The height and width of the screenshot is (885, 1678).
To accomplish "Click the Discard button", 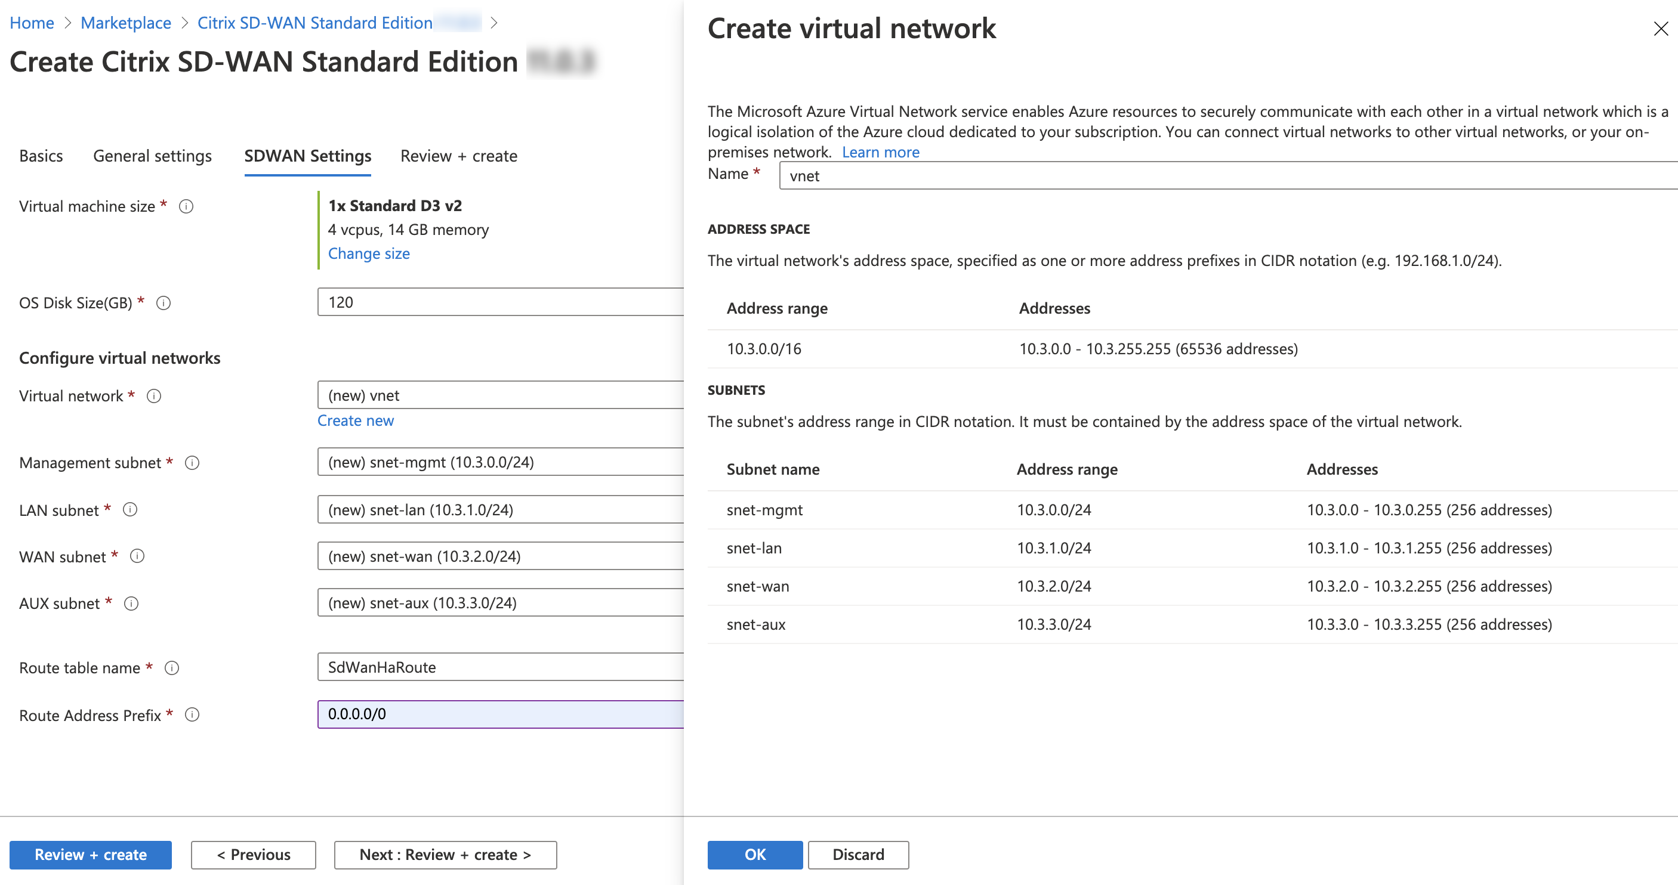I will [x=859, y=855].
